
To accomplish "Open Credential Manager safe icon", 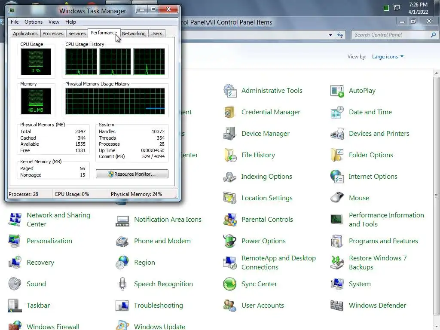I will 230,112.
